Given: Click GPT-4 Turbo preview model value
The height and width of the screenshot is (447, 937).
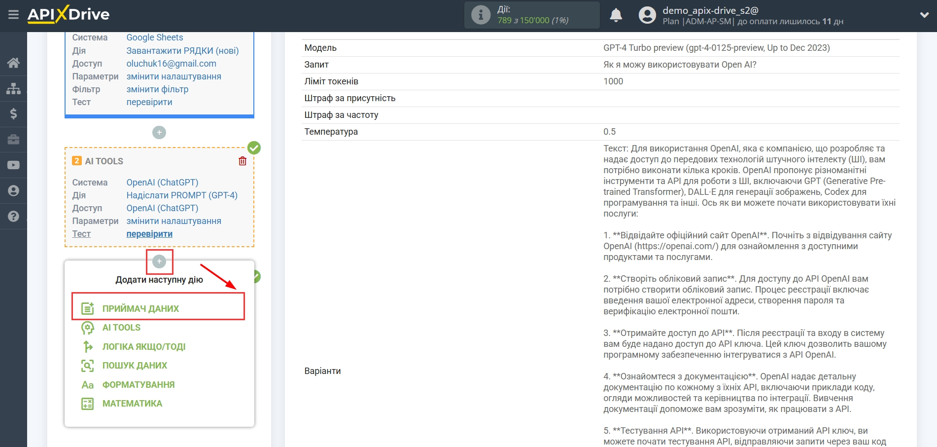Looking at the screenshot, I should point(717,48).
